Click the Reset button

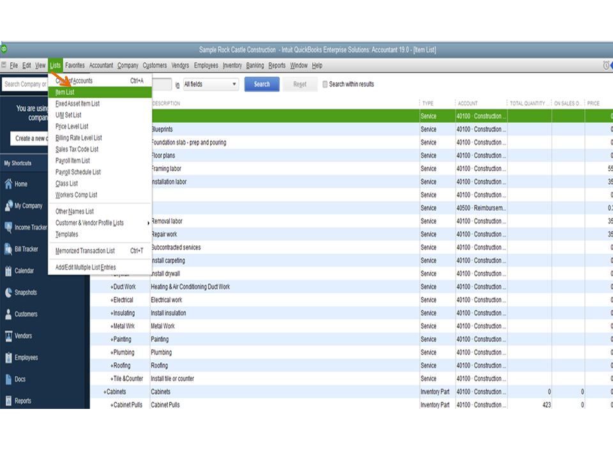point(300,84)
